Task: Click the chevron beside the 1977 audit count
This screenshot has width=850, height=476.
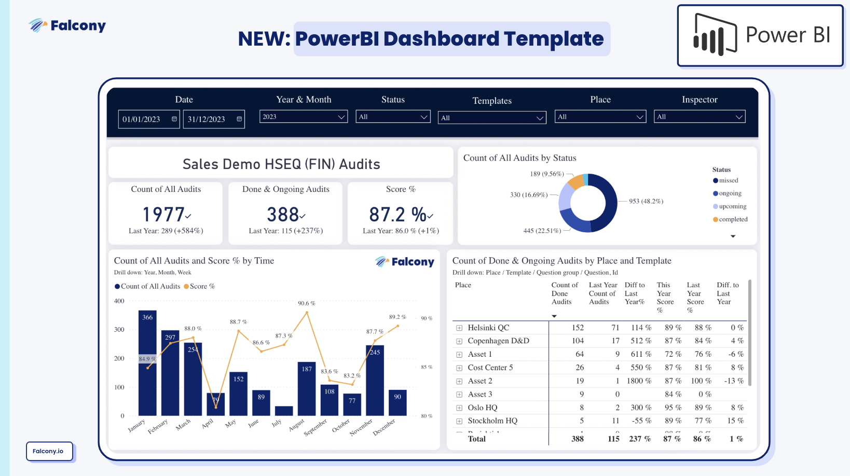Action: (x=188, y=216)
